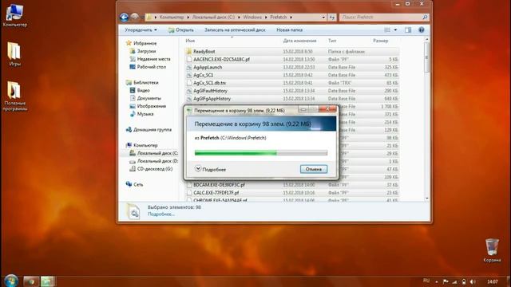Expand breadcrumb arrow after Prefetch
This screenshot has width=511, height=287.
pyautogui.click(x=291, y=18)
